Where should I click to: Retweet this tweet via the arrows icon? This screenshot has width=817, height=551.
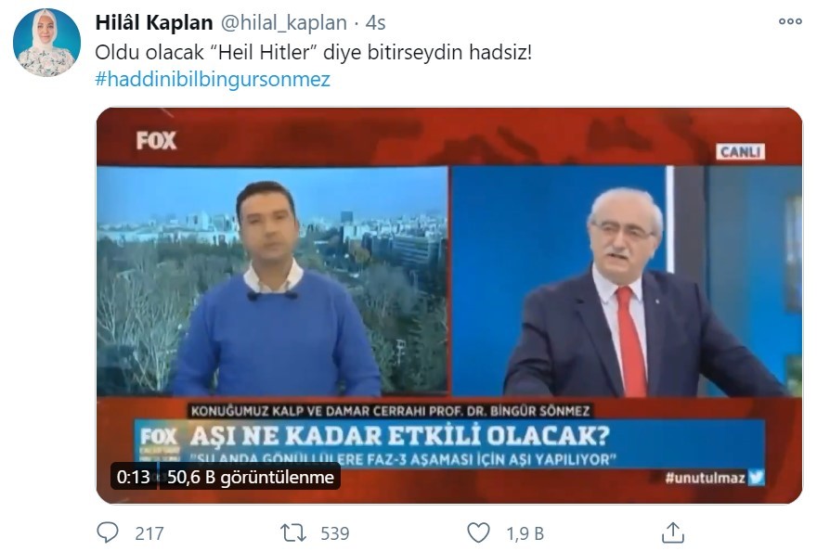[292, 532]
